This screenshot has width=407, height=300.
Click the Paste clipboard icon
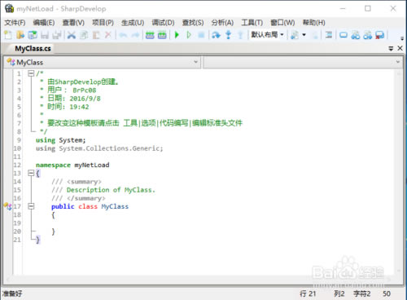click(x=96, y=35)
